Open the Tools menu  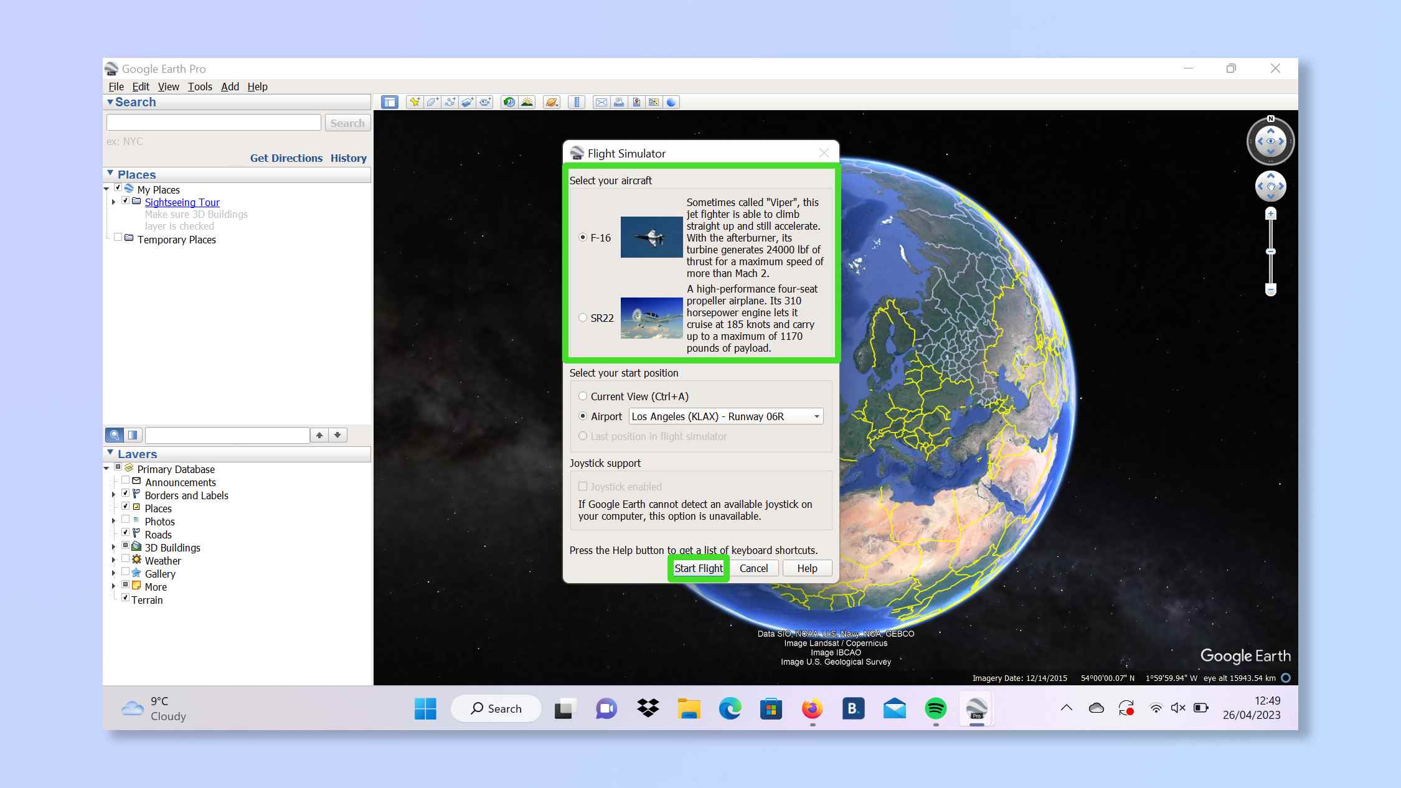click(x=199, y=87)
